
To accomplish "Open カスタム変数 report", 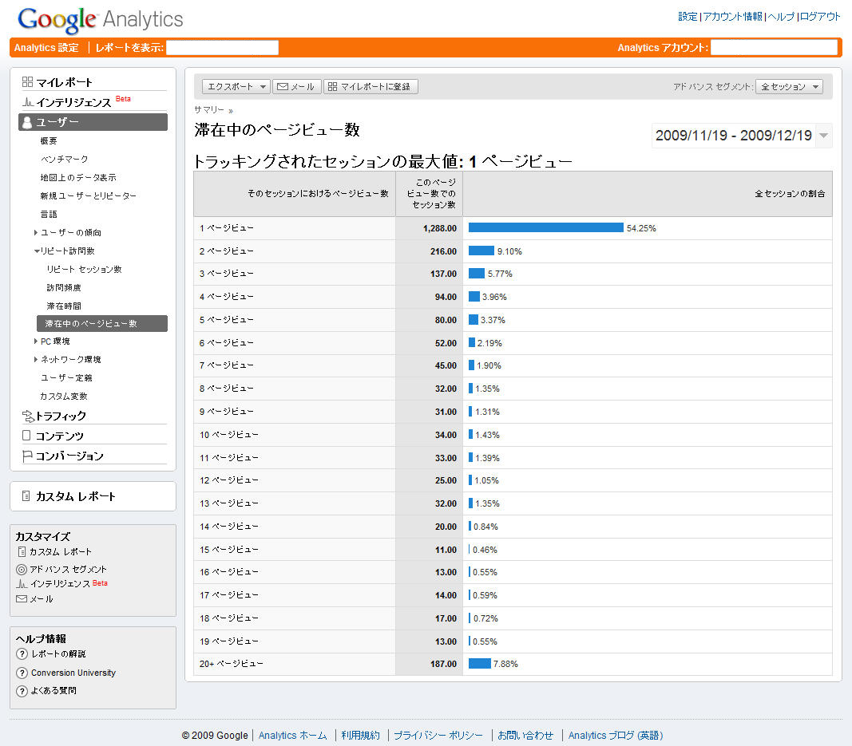I will [x=64, y=397].
